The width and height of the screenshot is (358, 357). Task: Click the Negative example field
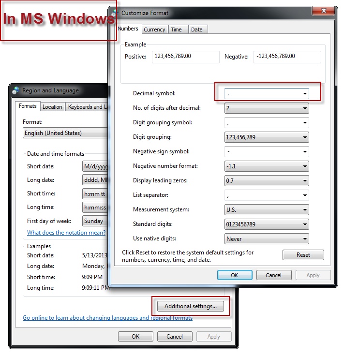(287, 57)
